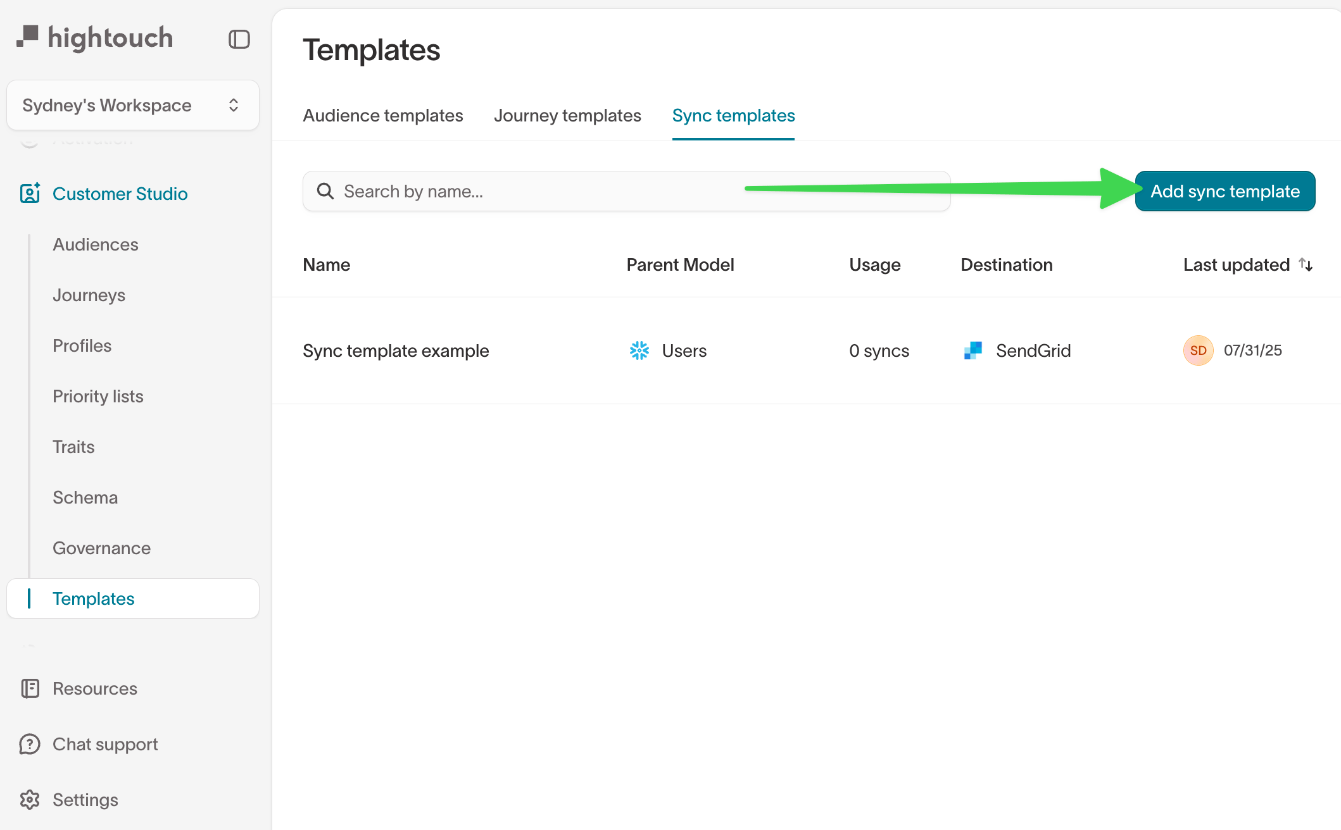This screenshot has width=1341, height=830.
Task: Click the 07/31/25 date
Action: click(x=1253, y=350)
